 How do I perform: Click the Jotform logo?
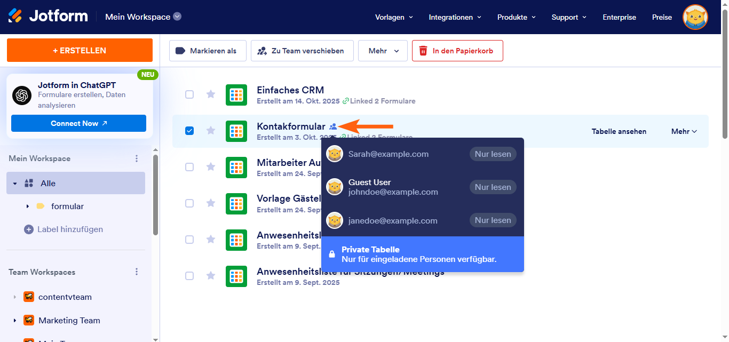pos(48,16)
